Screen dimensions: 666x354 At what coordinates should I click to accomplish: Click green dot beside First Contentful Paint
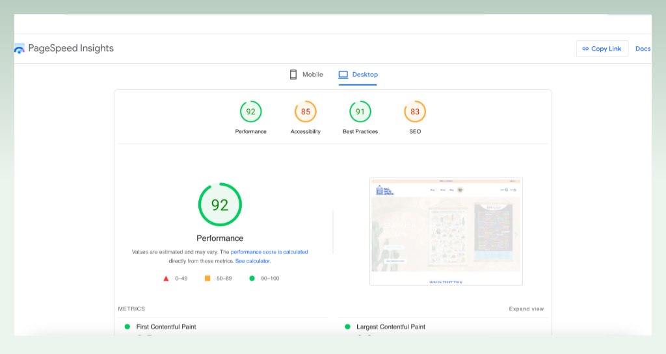(127, 327)
